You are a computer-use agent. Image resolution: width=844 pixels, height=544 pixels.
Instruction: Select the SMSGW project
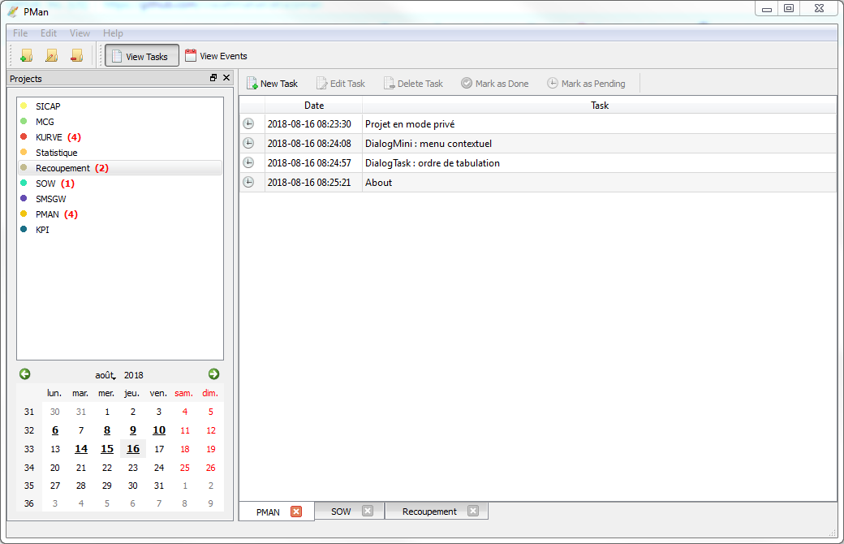click(x=120, y=199)
